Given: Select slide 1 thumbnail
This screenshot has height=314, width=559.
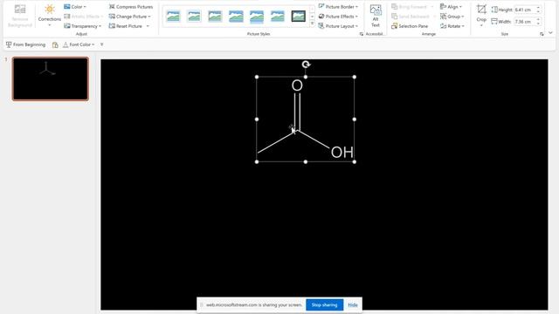Looking at the screenshot, I should (51, 78).
